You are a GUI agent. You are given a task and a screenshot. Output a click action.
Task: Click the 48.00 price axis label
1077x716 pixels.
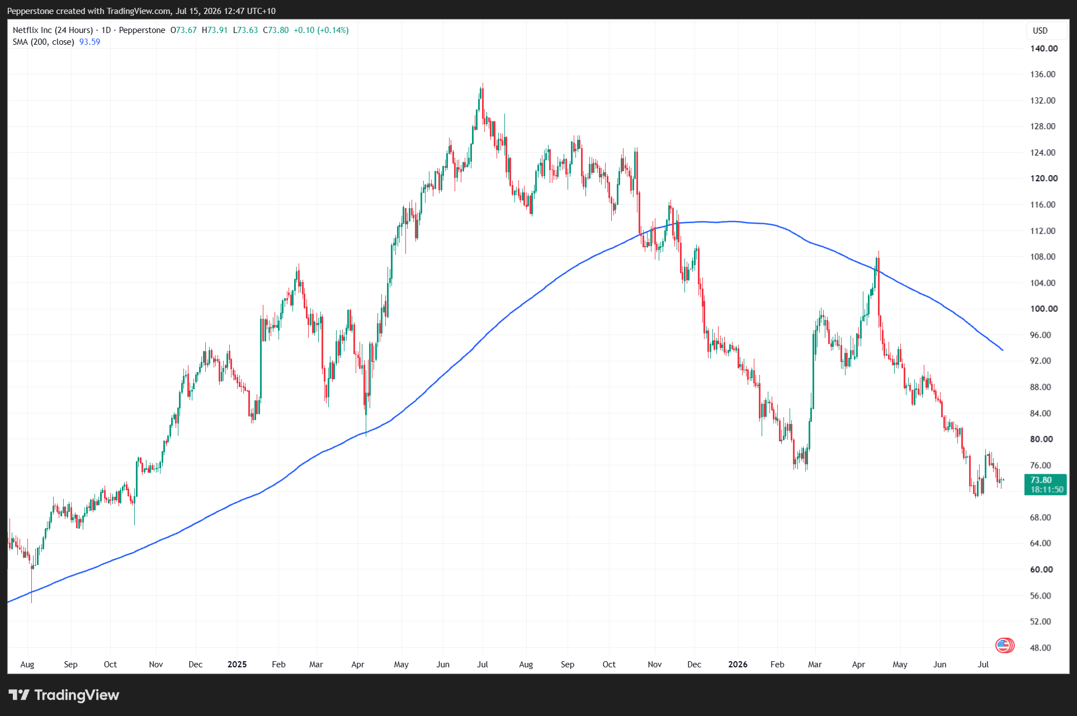pyautogui.click(x=1041, y=648)
